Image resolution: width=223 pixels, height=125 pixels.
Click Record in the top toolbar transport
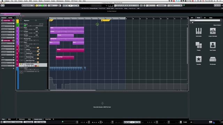click(77, 6)
